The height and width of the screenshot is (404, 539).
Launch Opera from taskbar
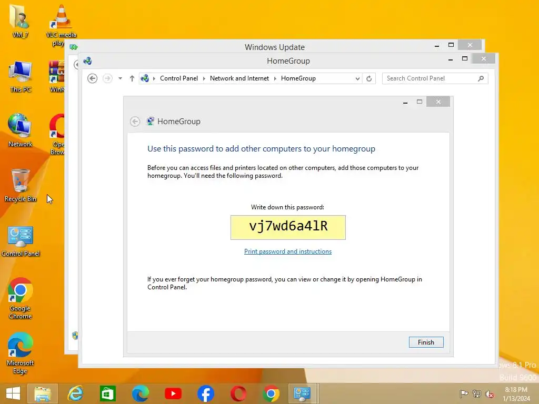pyautogui.click(x=238, y=393)
